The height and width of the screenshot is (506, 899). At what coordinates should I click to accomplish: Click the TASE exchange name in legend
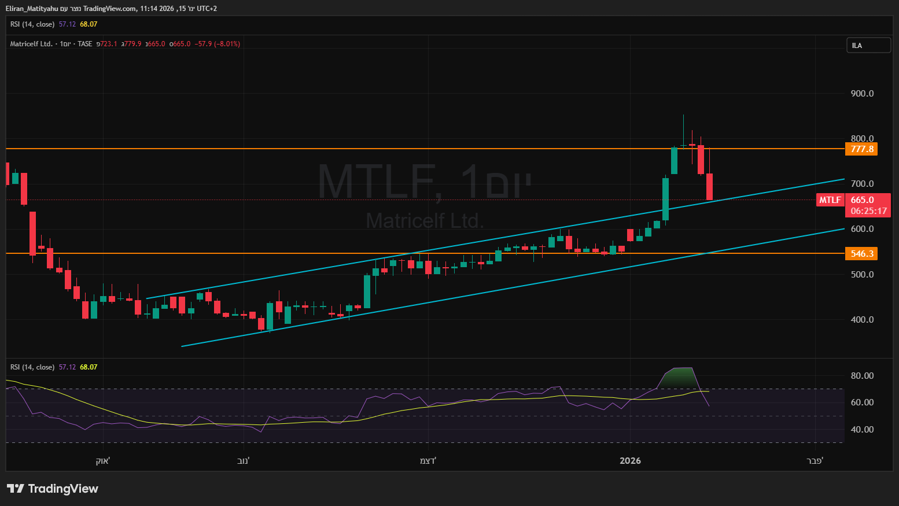85,44
